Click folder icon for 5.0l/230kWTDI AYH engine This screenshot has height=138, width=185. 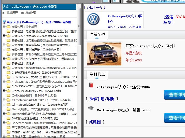tap(8, 86)
